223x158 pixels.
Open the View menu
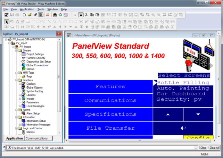click(14, 9)
